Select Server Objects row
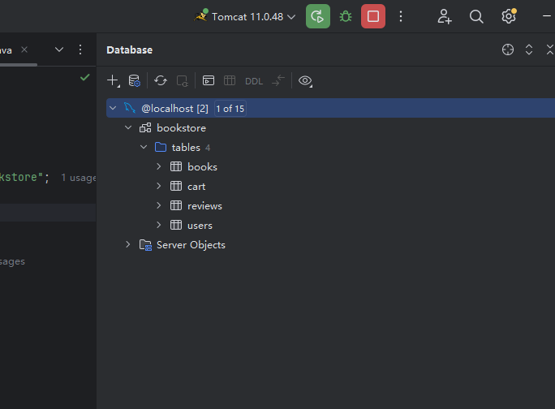This screenshot has width=555, height=409. pos(191,245)
